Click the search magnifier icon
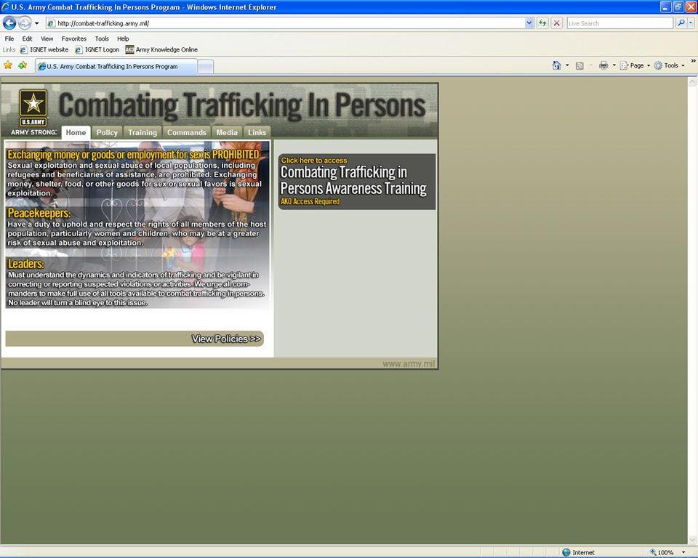Image resolution: width=698 pixels, height=558 pixels. click(681, 23)
